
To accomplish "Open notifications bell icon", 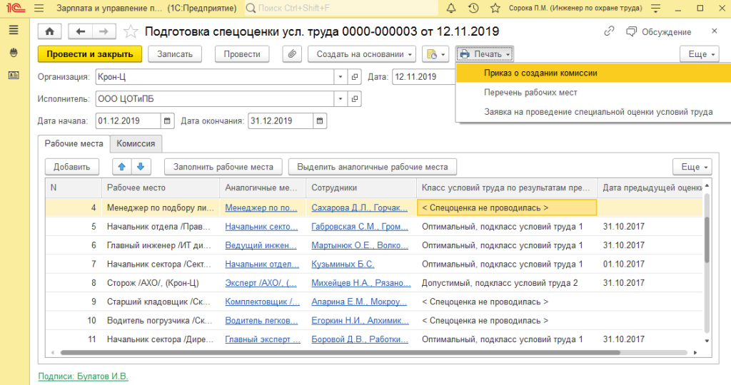I will pos(451,9).
